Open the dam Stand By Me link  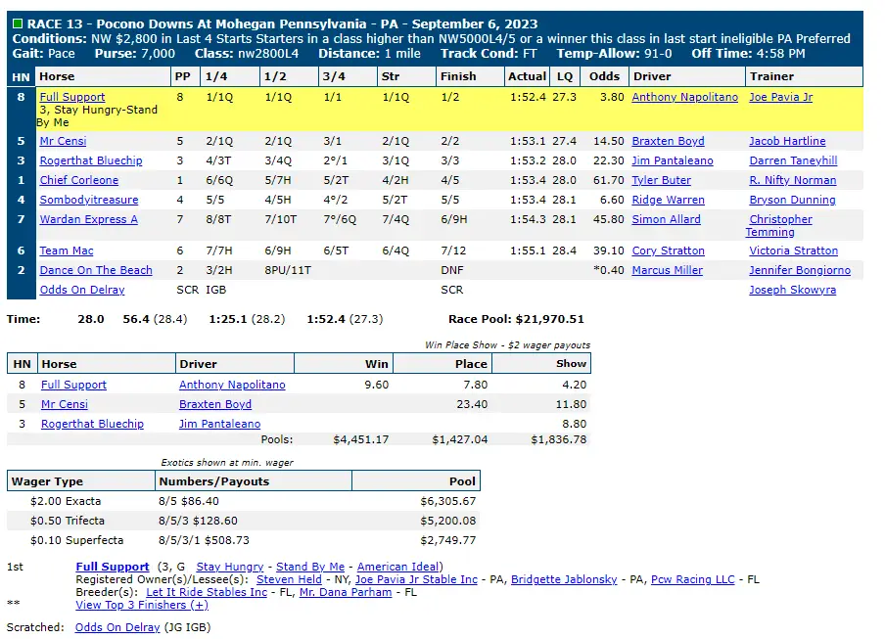[x=310, y=567]
